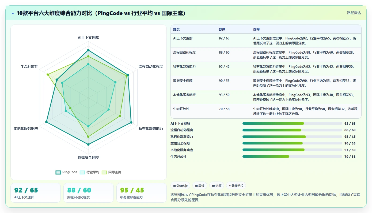The image size is (372, 213).
Task: Open the Chart.js chip
Action: tap(181, 186)
